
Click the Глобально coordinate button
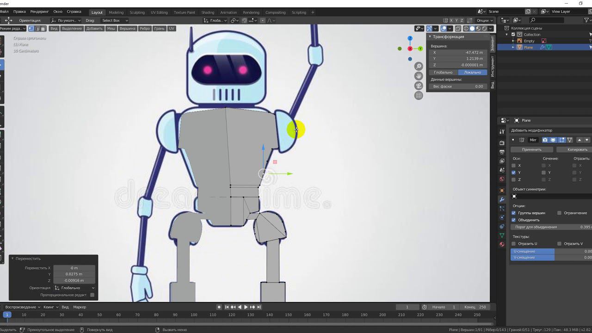click(x=443, y=72)
